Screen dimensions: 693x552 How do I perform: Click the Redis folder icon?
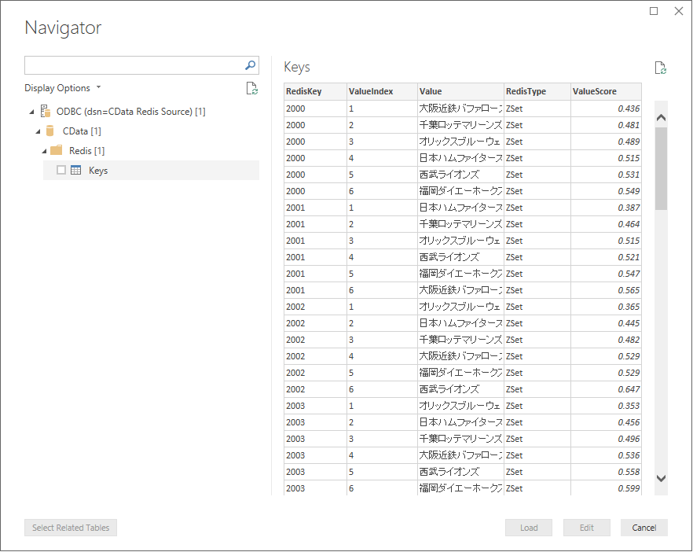(56, 150)
